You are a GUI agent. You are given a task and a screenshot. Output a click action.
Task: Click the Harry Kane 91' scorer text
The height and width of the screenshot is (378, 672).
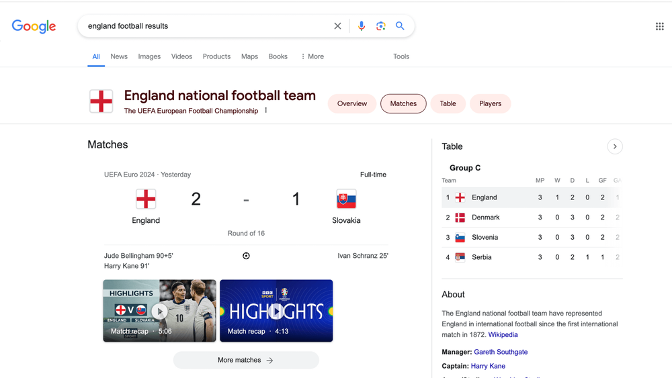coord(126,266)
